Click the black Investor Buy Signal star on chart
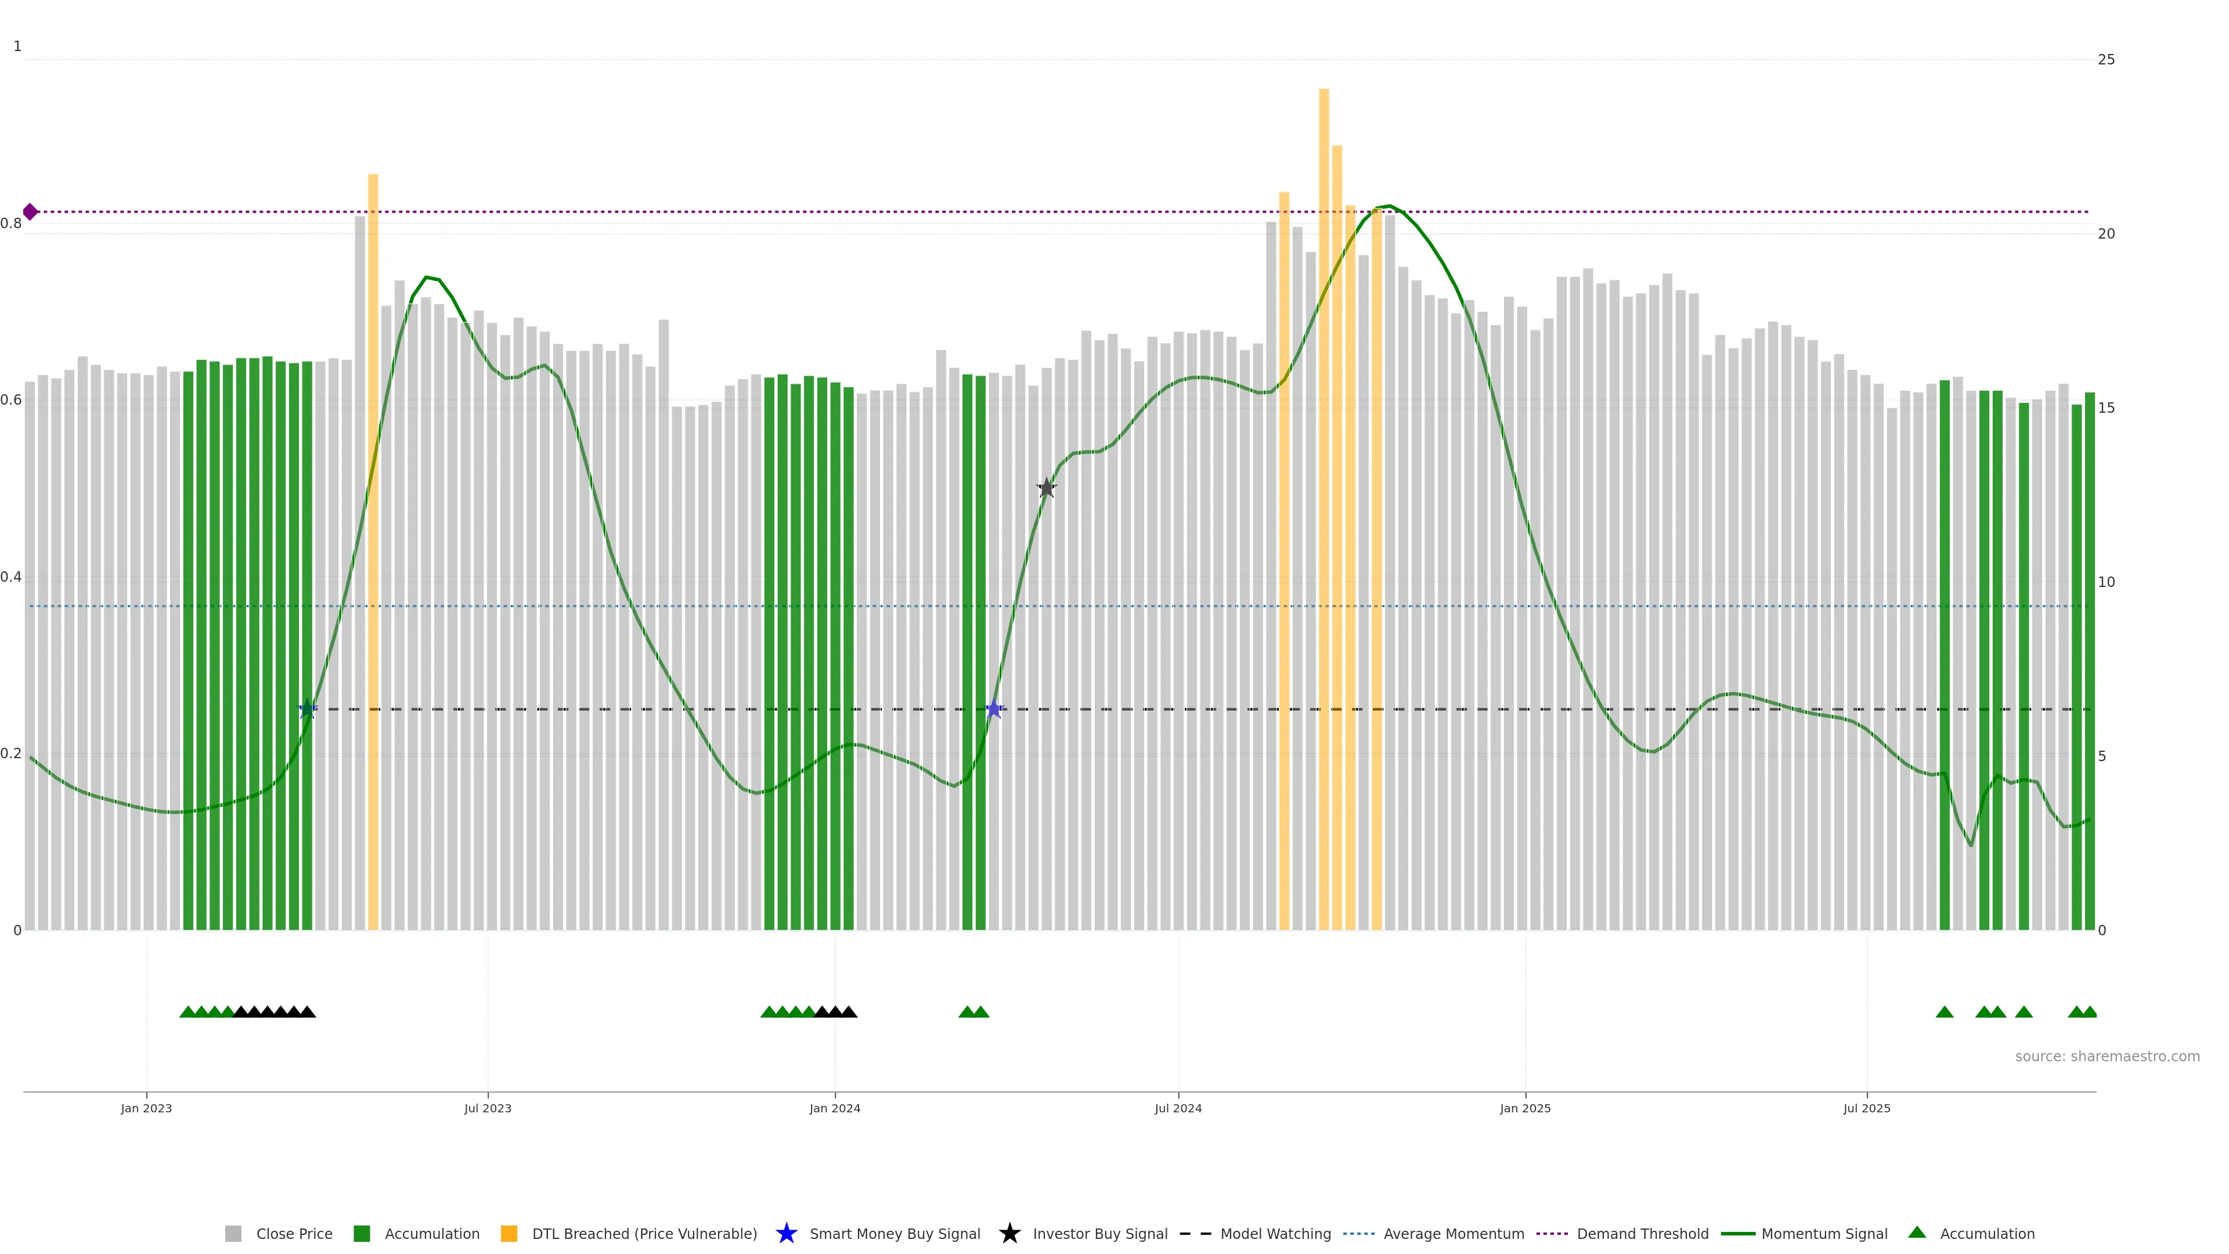The width and height of the screenshot is (2229, 1254). click(1046, 488)
